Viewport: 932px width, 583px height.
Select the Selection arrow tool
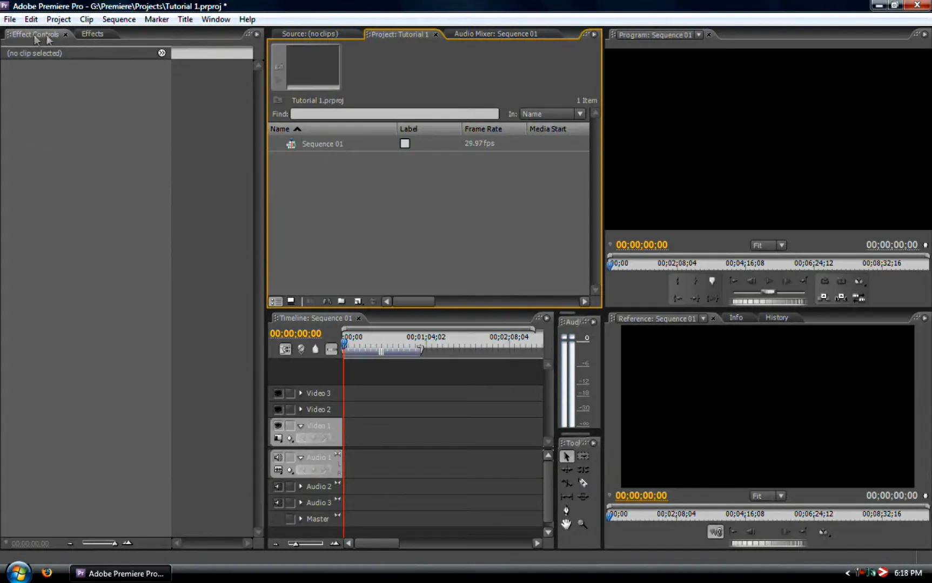(566, 457)
